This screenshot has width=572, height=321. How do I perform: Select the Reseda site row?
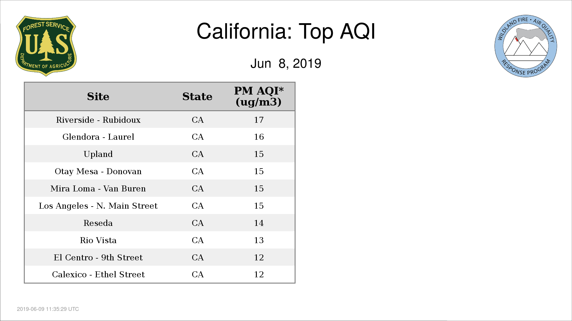point(160,223)
